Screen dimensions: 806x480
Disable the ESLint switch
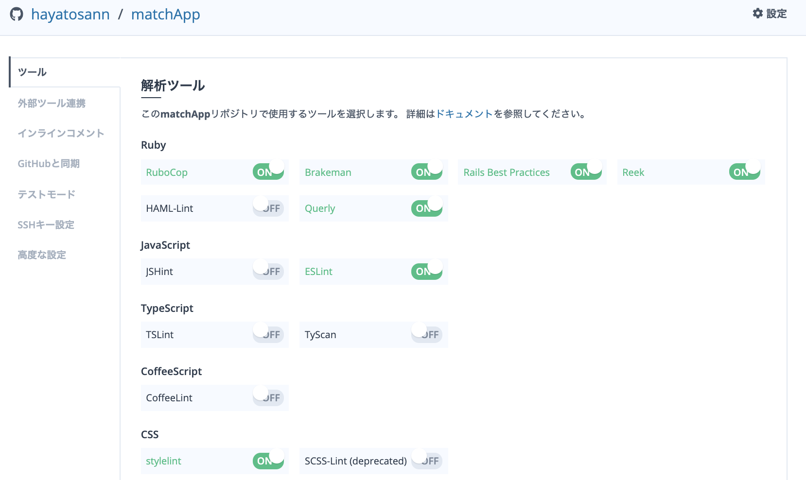tap(427, 271)
